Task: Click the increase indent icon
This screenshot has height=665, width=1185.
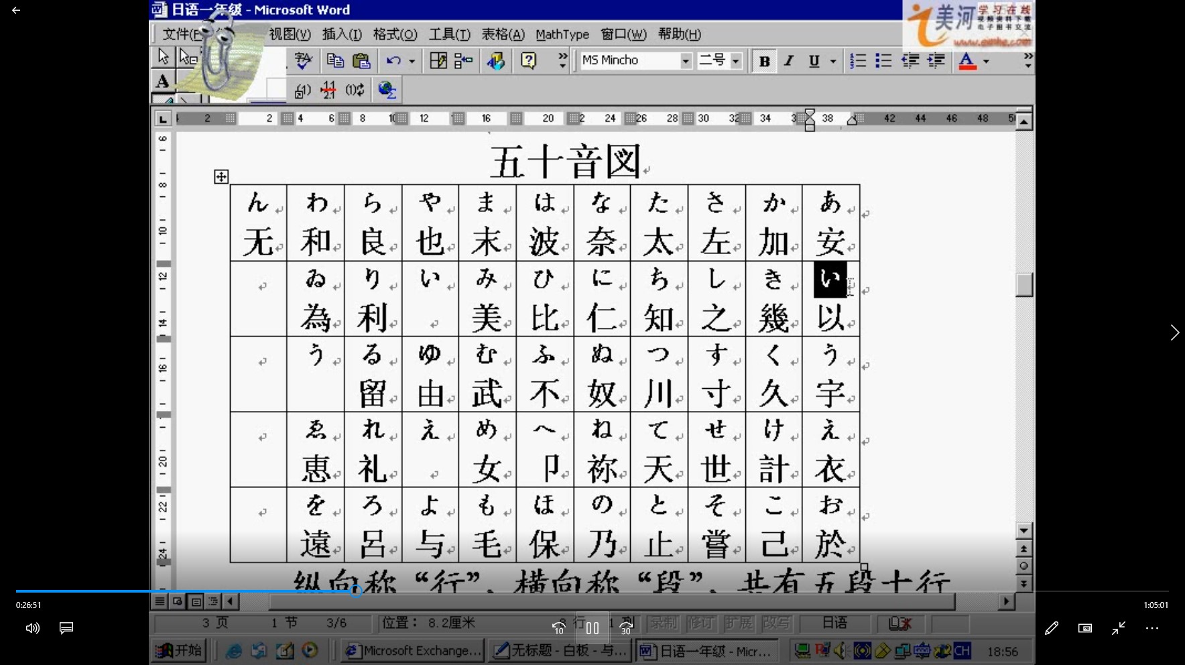Action: click(936, 61)
